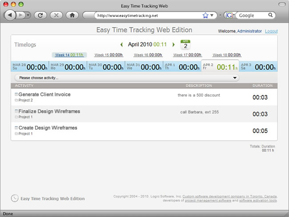This screenshot has height=217, width=289.
Task: Open the back/forward history dropdown arrow
Action: point(28,15)
